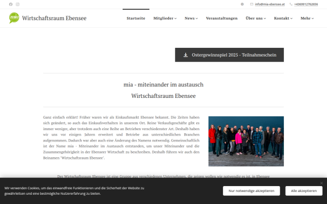327x204 pixels.
Task: Click the envelope email icon
Action: click(x=252, y=4)
